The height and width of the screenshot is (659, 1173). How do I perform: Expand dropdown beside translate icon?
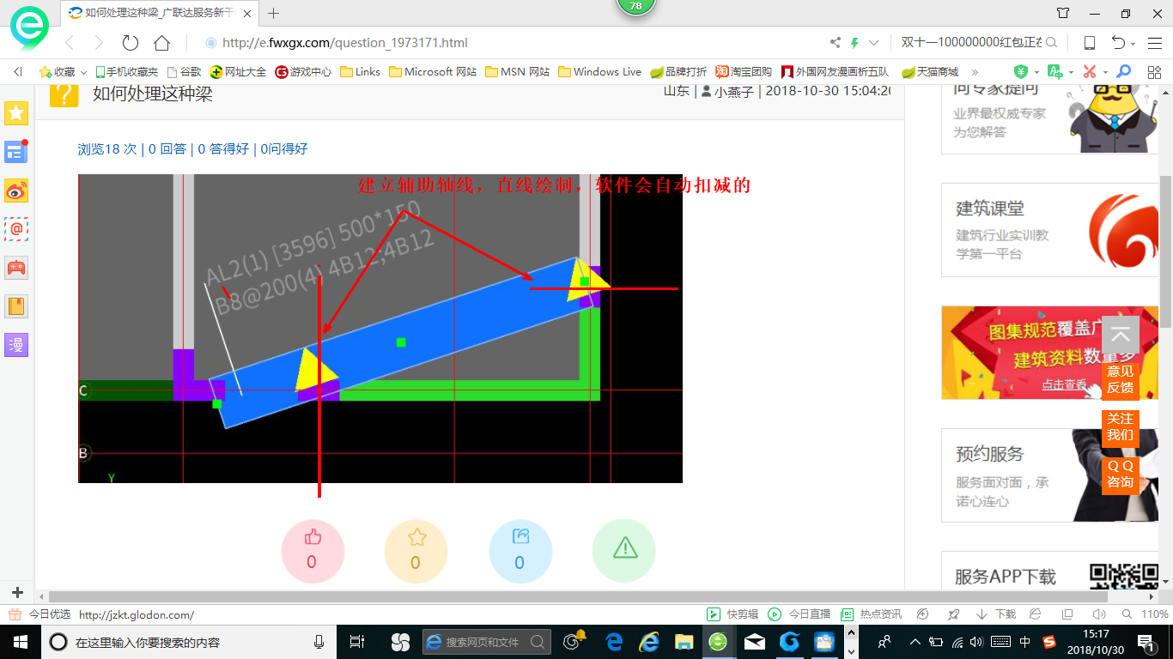[x=1071, y=72]
